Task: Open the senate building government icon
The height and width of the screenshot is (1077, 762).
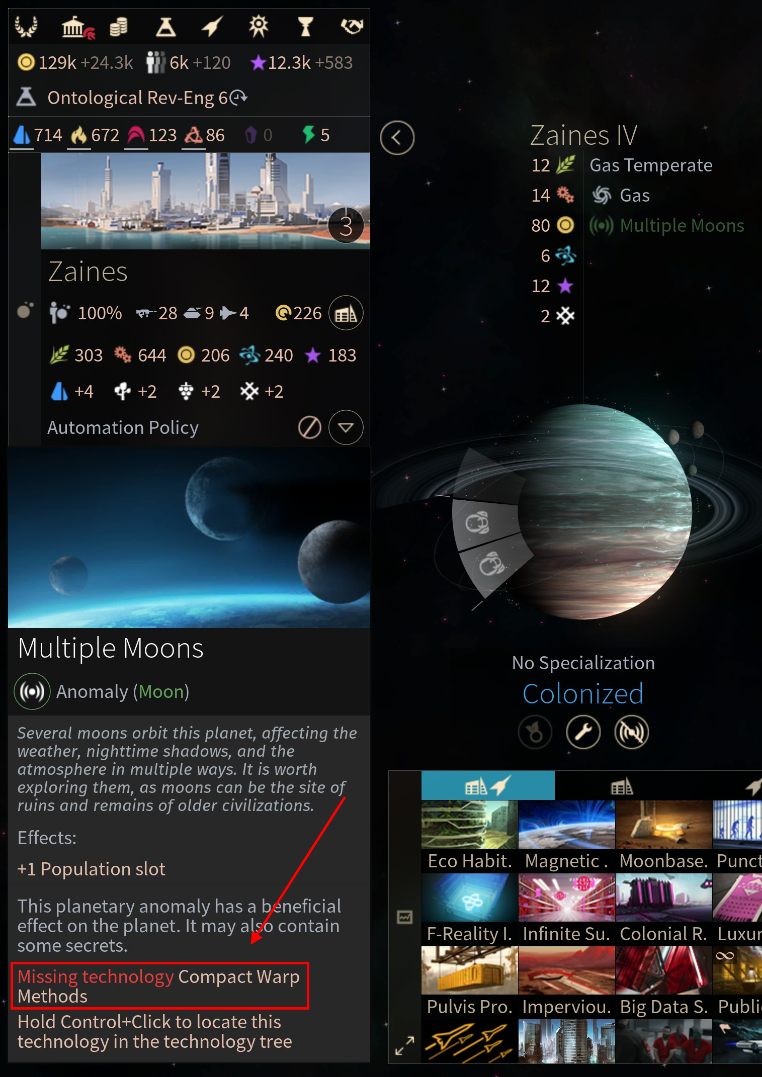Action: tap(77, 27)
